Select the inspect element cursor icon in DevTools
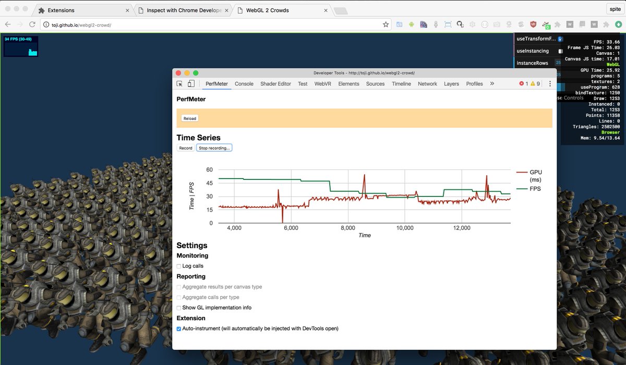Screen dimensions: 626x365 coord(180,84)
